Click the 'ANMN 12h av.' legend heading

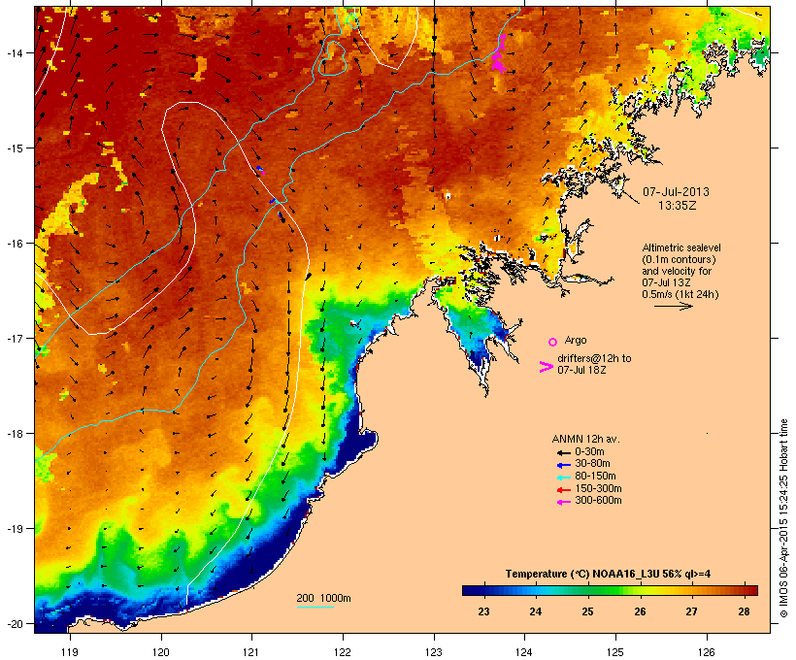point(585,439)
